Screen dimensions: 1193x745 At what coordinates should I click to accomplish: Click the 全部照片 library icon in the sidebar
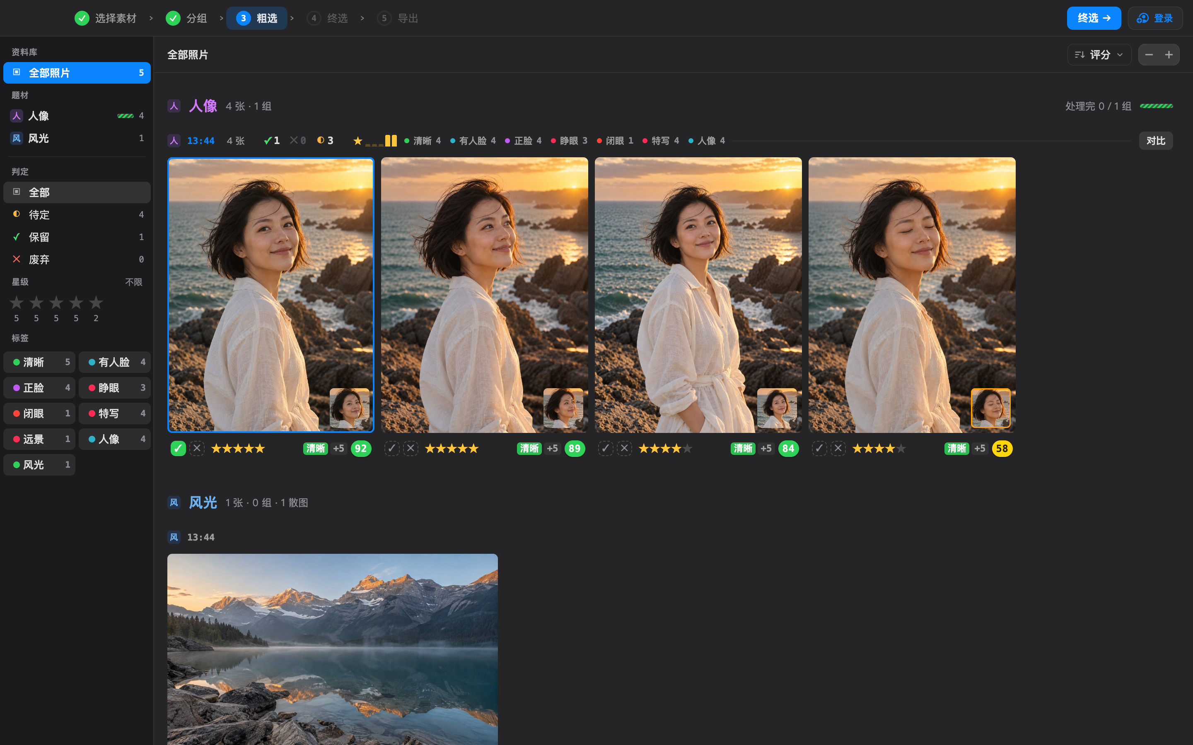17,72
